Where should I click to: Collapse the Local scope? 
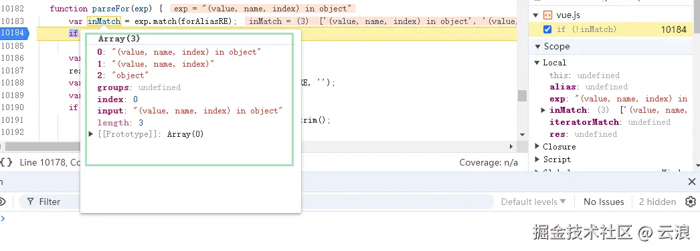coord(537,63)
